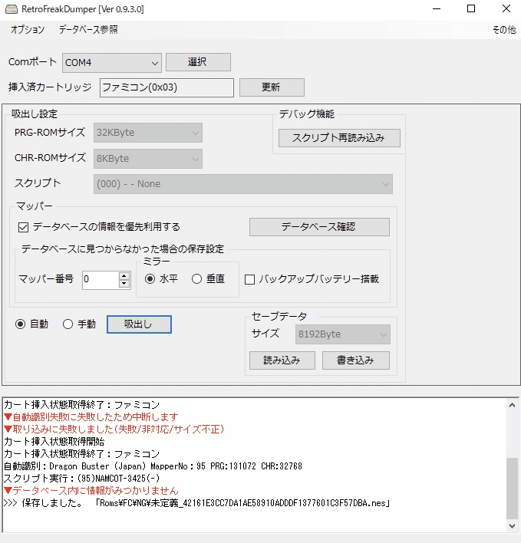Click the データベース確認 button
This screenshot has width=521, height=543.
tap(319, 227)
